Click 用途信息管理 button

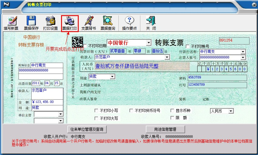click(165, 129)
